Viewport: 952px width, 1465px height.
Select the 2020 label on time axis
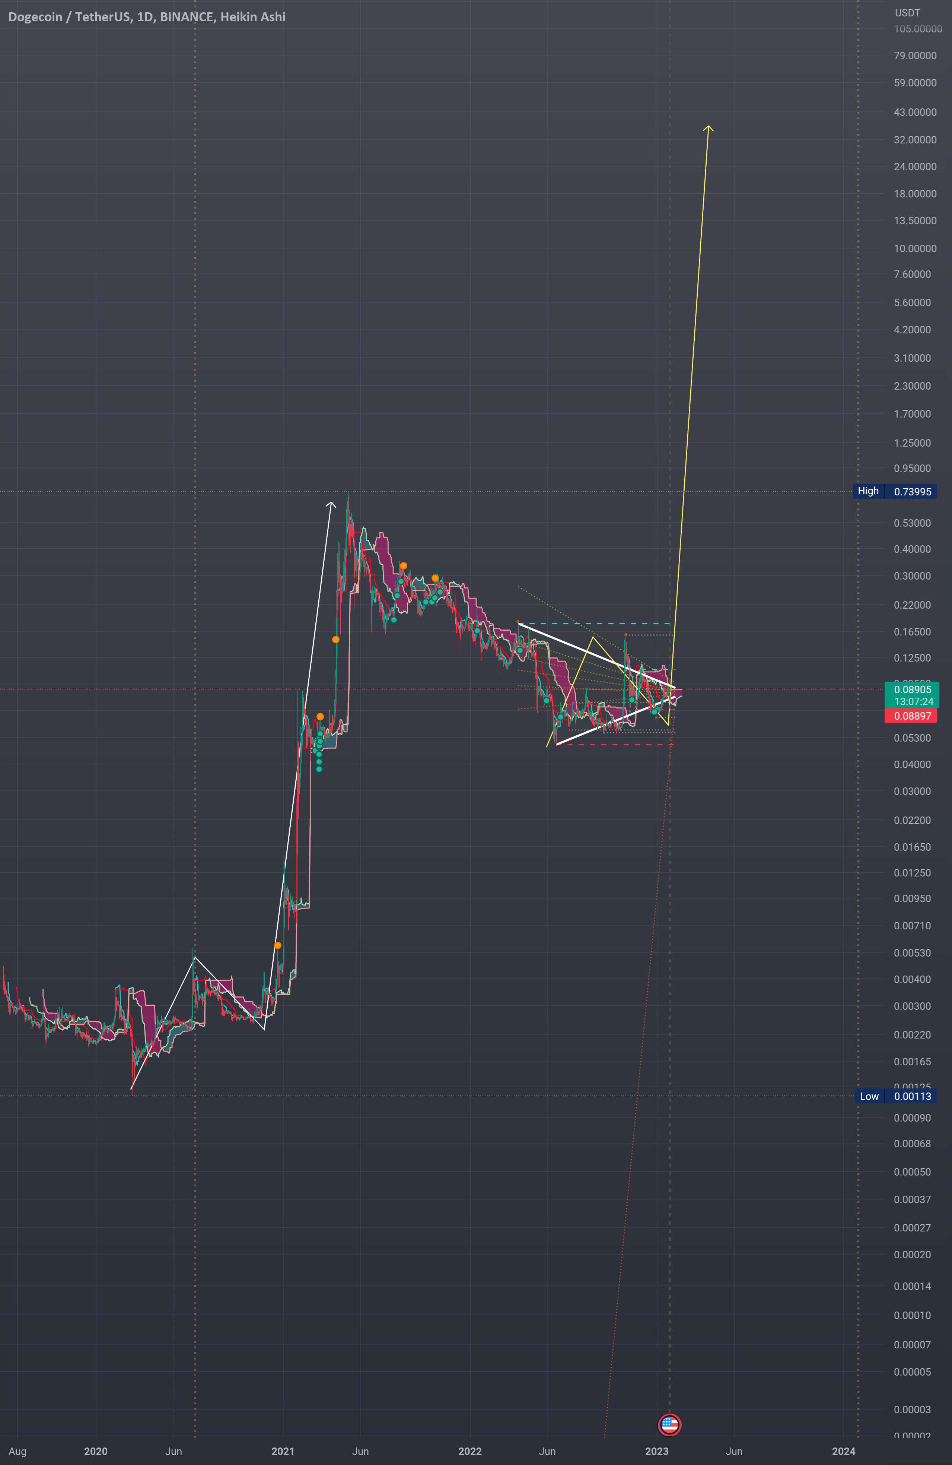point(95,1452)
